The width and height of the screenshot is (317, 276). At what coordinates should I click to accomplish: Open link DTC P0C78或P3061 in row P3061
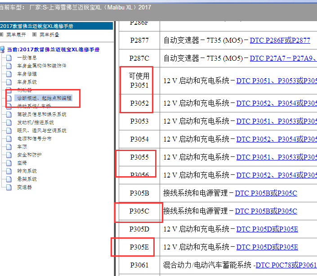[x=286, y=265]
